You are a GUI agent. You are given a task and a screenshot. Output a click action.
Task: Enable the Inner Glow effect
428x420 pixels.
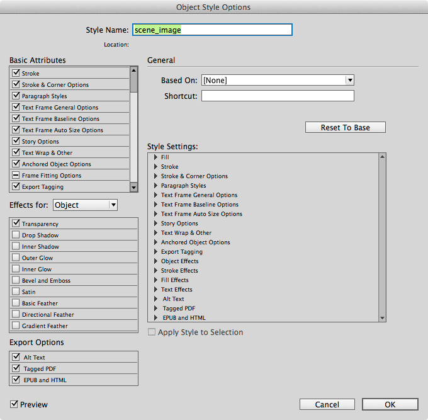tap(16, 269)
